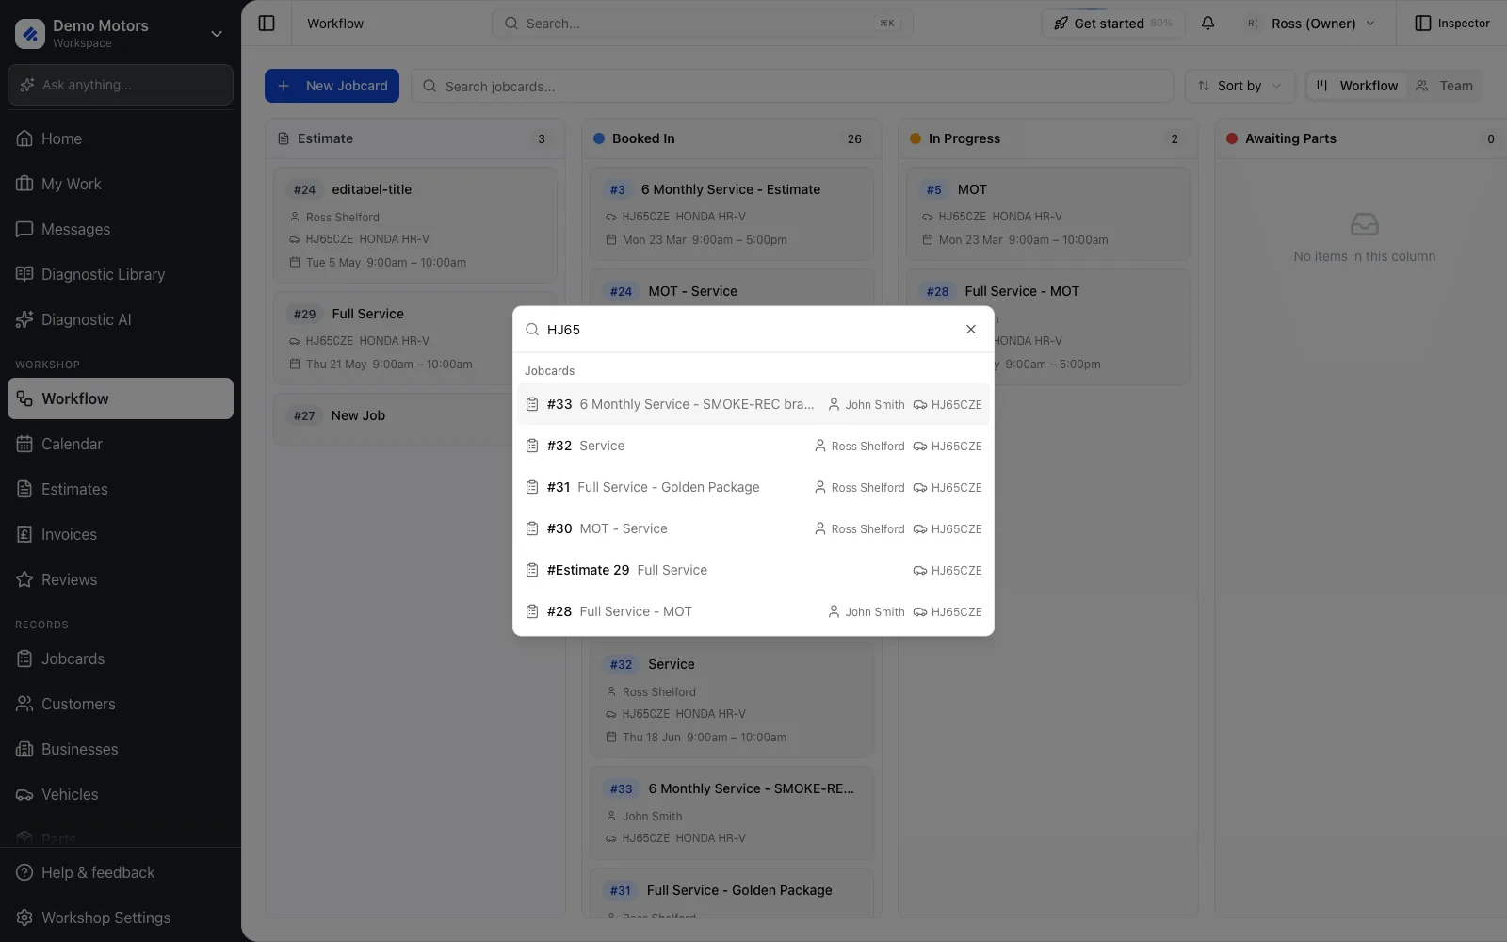Launch Diagnostic AI from the sidebar
The width and height of the screenshot is (1507, 942).
pos(121,319)
